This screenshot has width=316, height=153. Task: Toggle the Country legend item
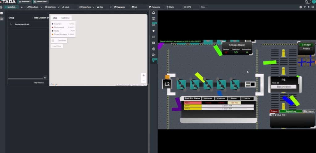(58, 24)
